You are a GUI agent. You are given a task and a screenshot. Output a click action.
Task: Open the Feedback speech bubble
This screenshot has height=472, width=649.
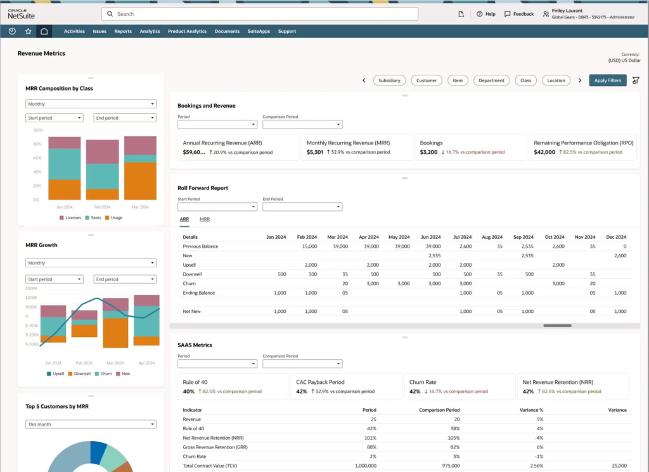pyautogui.click(x=519, y=14)
